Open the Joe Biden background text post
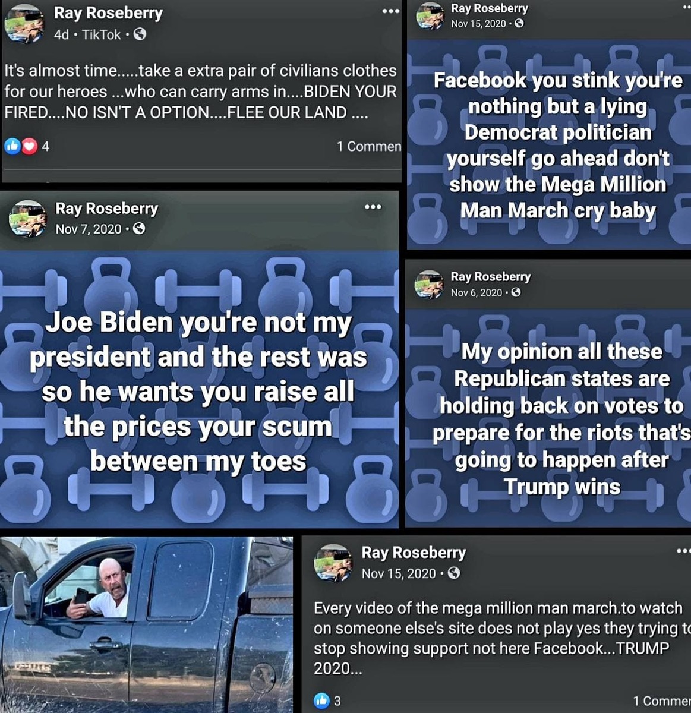Screen dimensions: 691x713 point(199,389)
